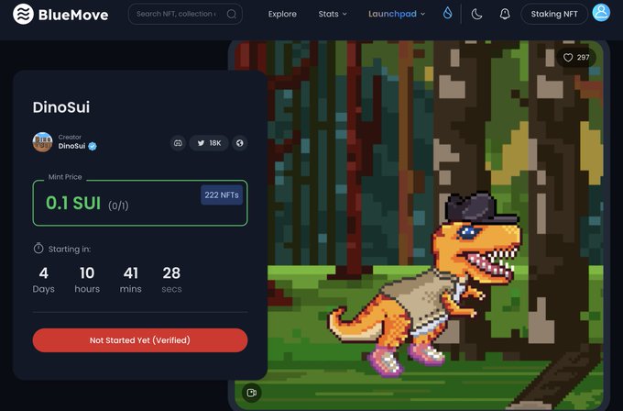Open the creator's Discord link

[x=178, y=143]
